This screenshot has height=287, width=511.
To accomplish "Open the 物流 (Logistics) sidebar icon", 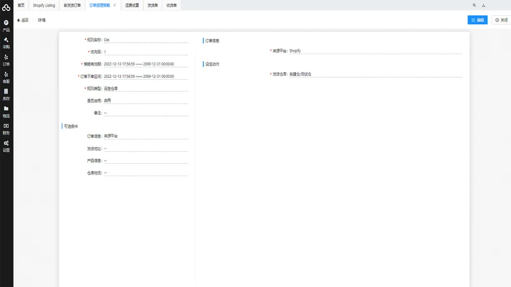I will tap(6, 112).
